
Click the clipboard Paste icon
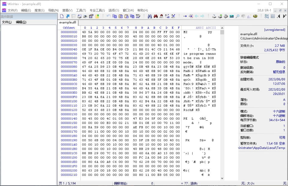[x=126, y=16]
